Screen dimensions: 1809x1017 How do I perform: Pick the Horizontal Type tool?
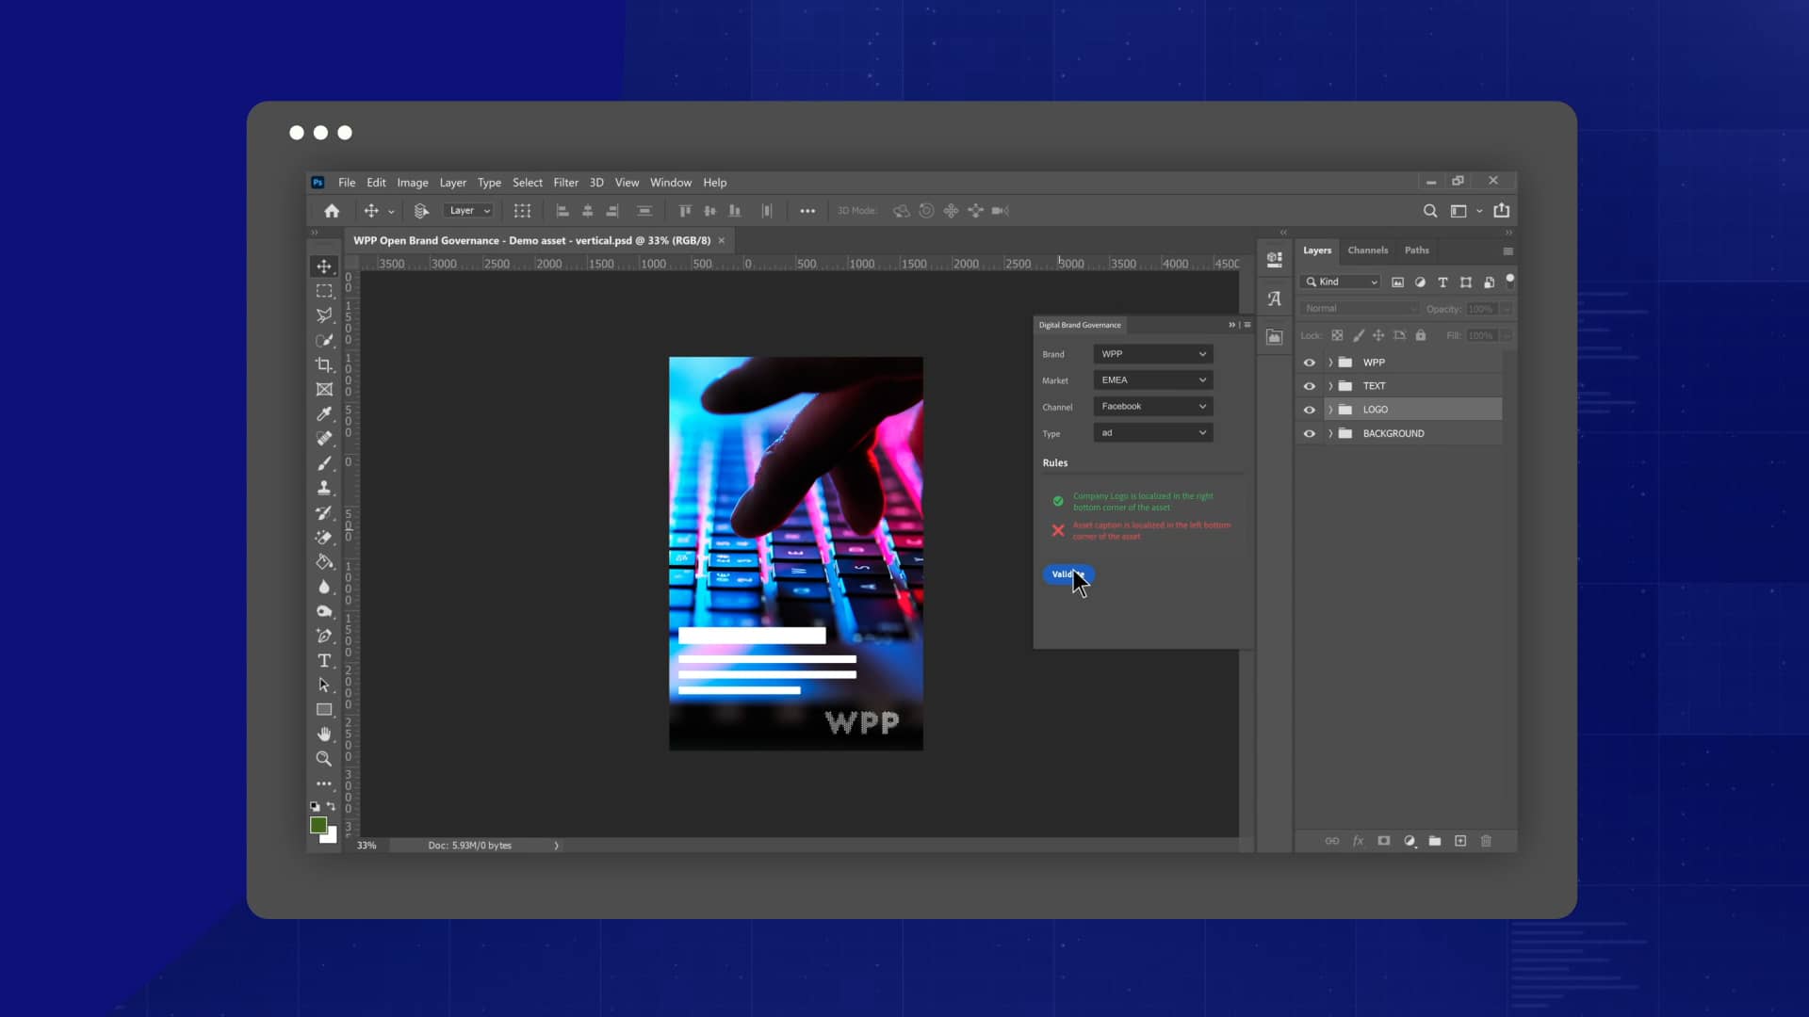(325, 660)
